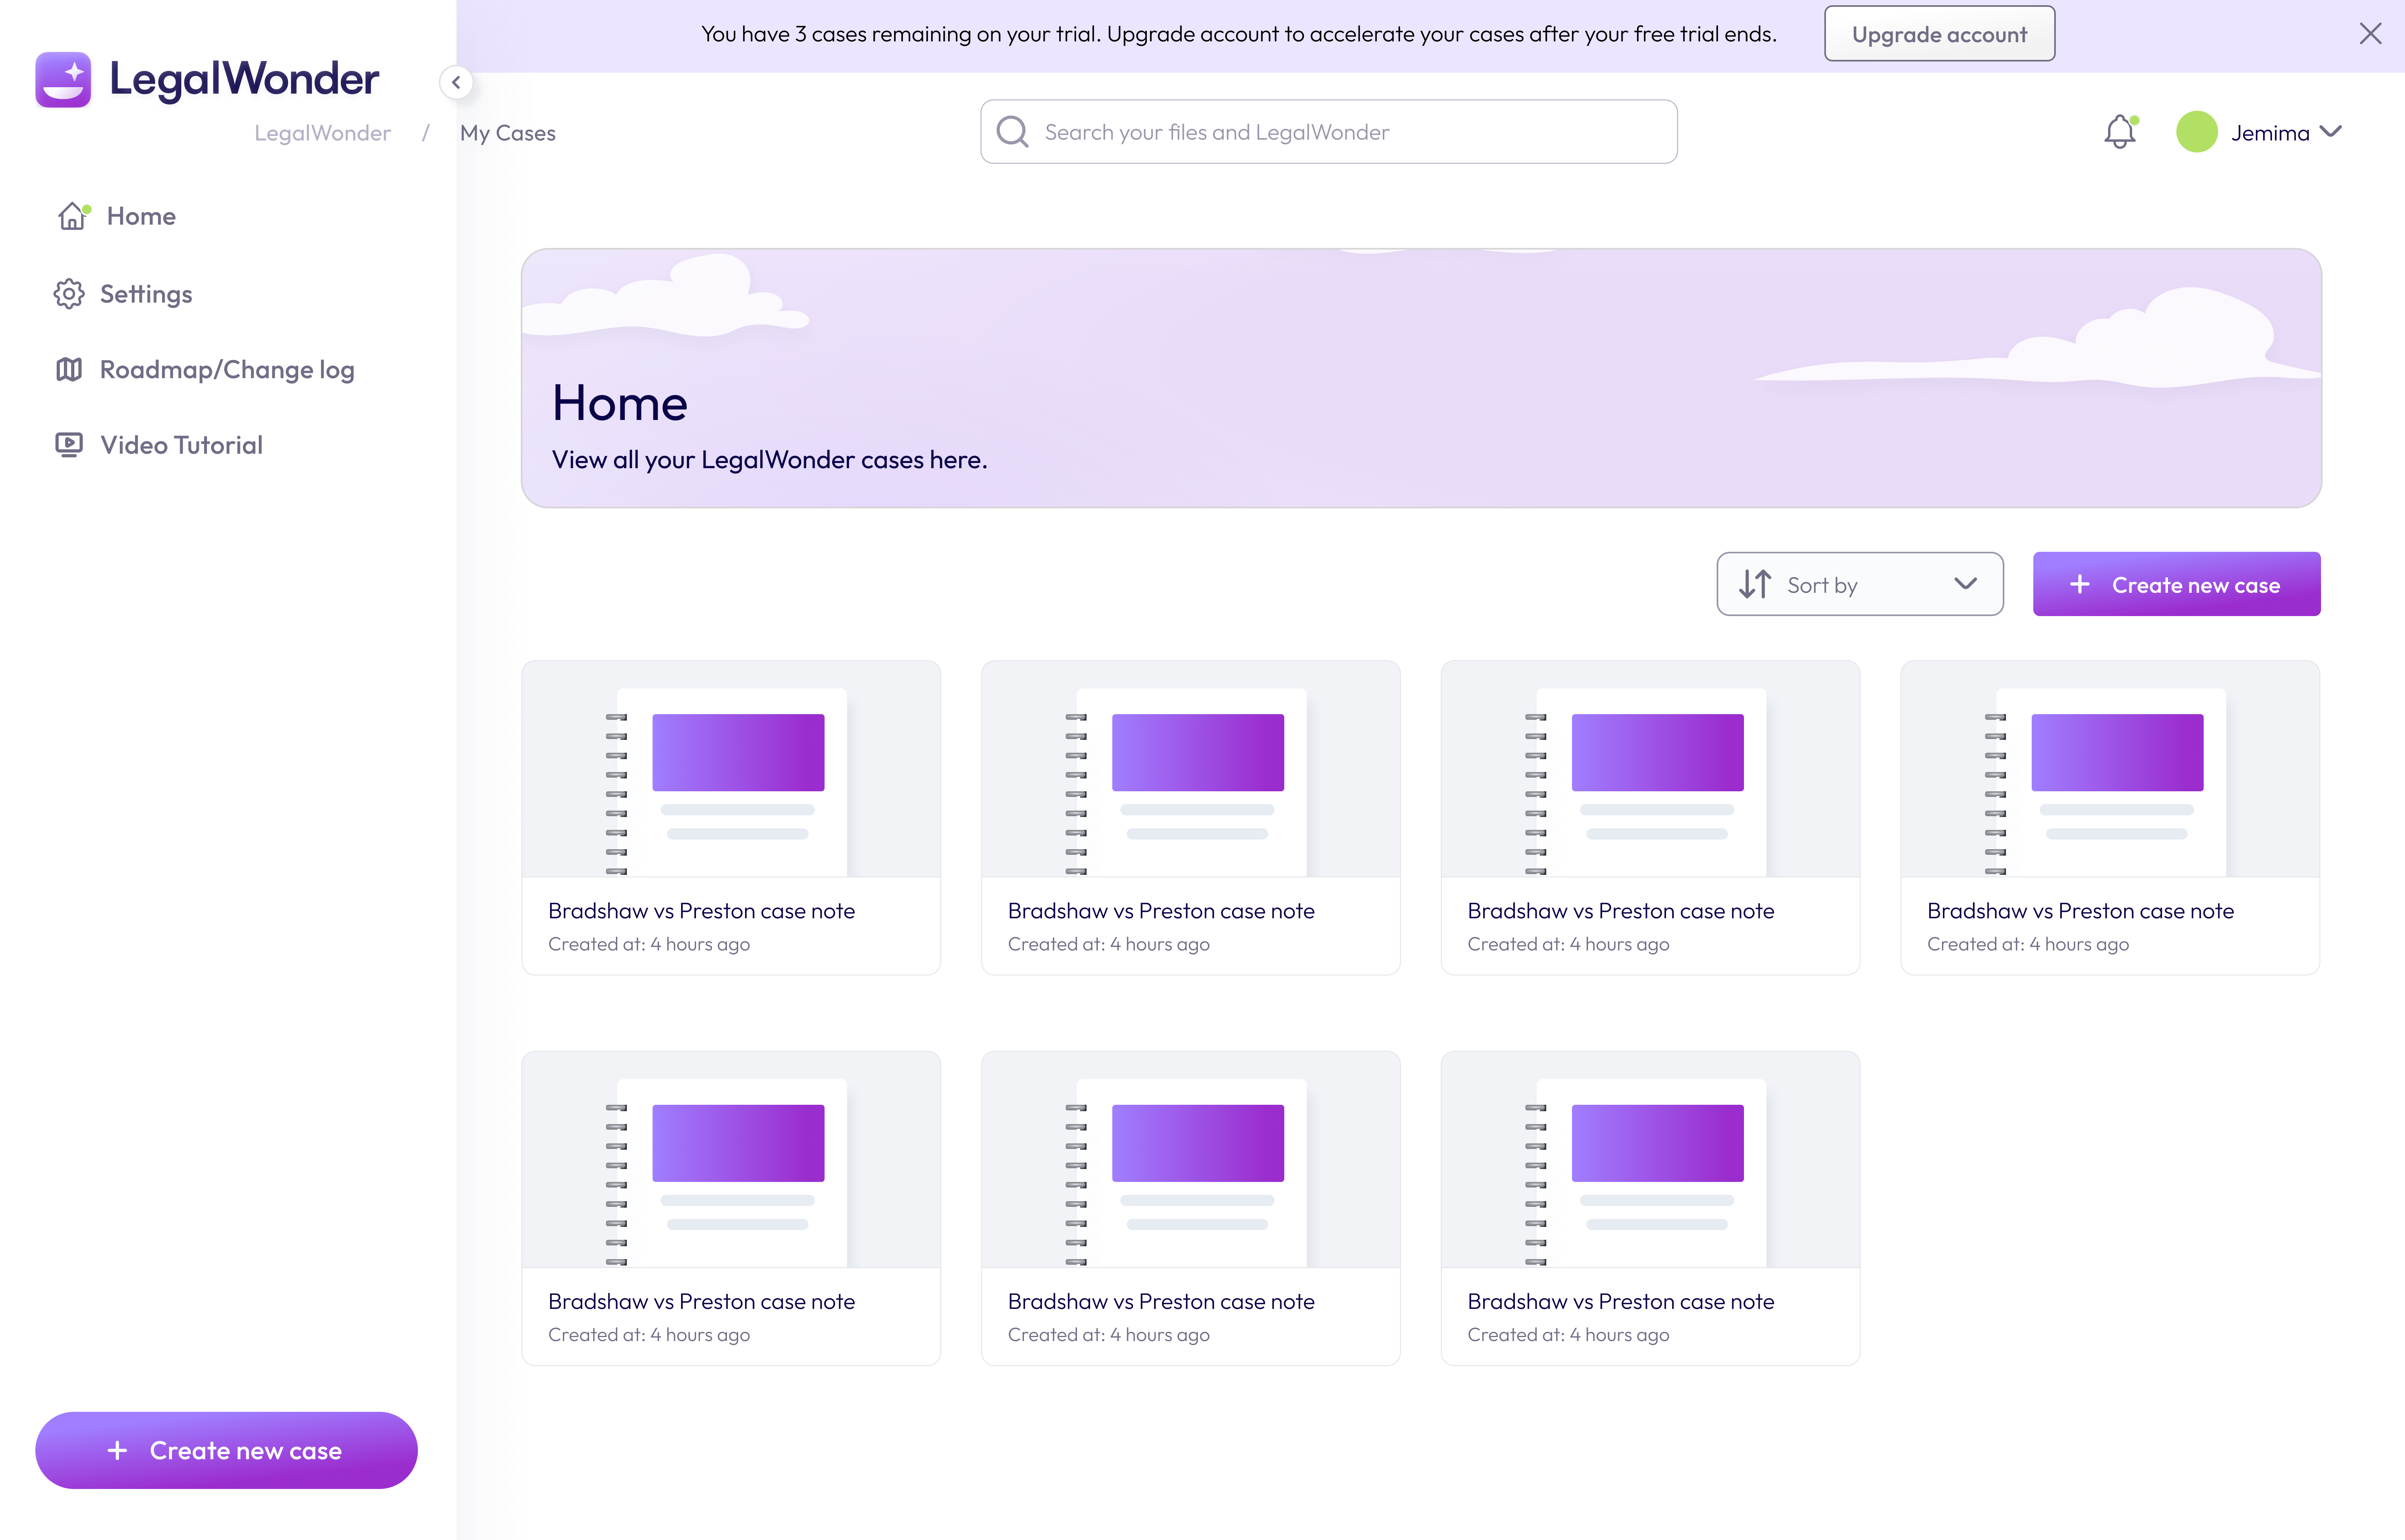Focus the Search your files input
This screenshot has height=1540, width=2405.
(x=1328, y=132)
